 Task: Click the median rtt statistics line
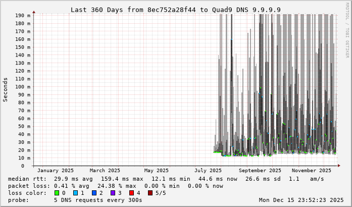tap(166, 179)
